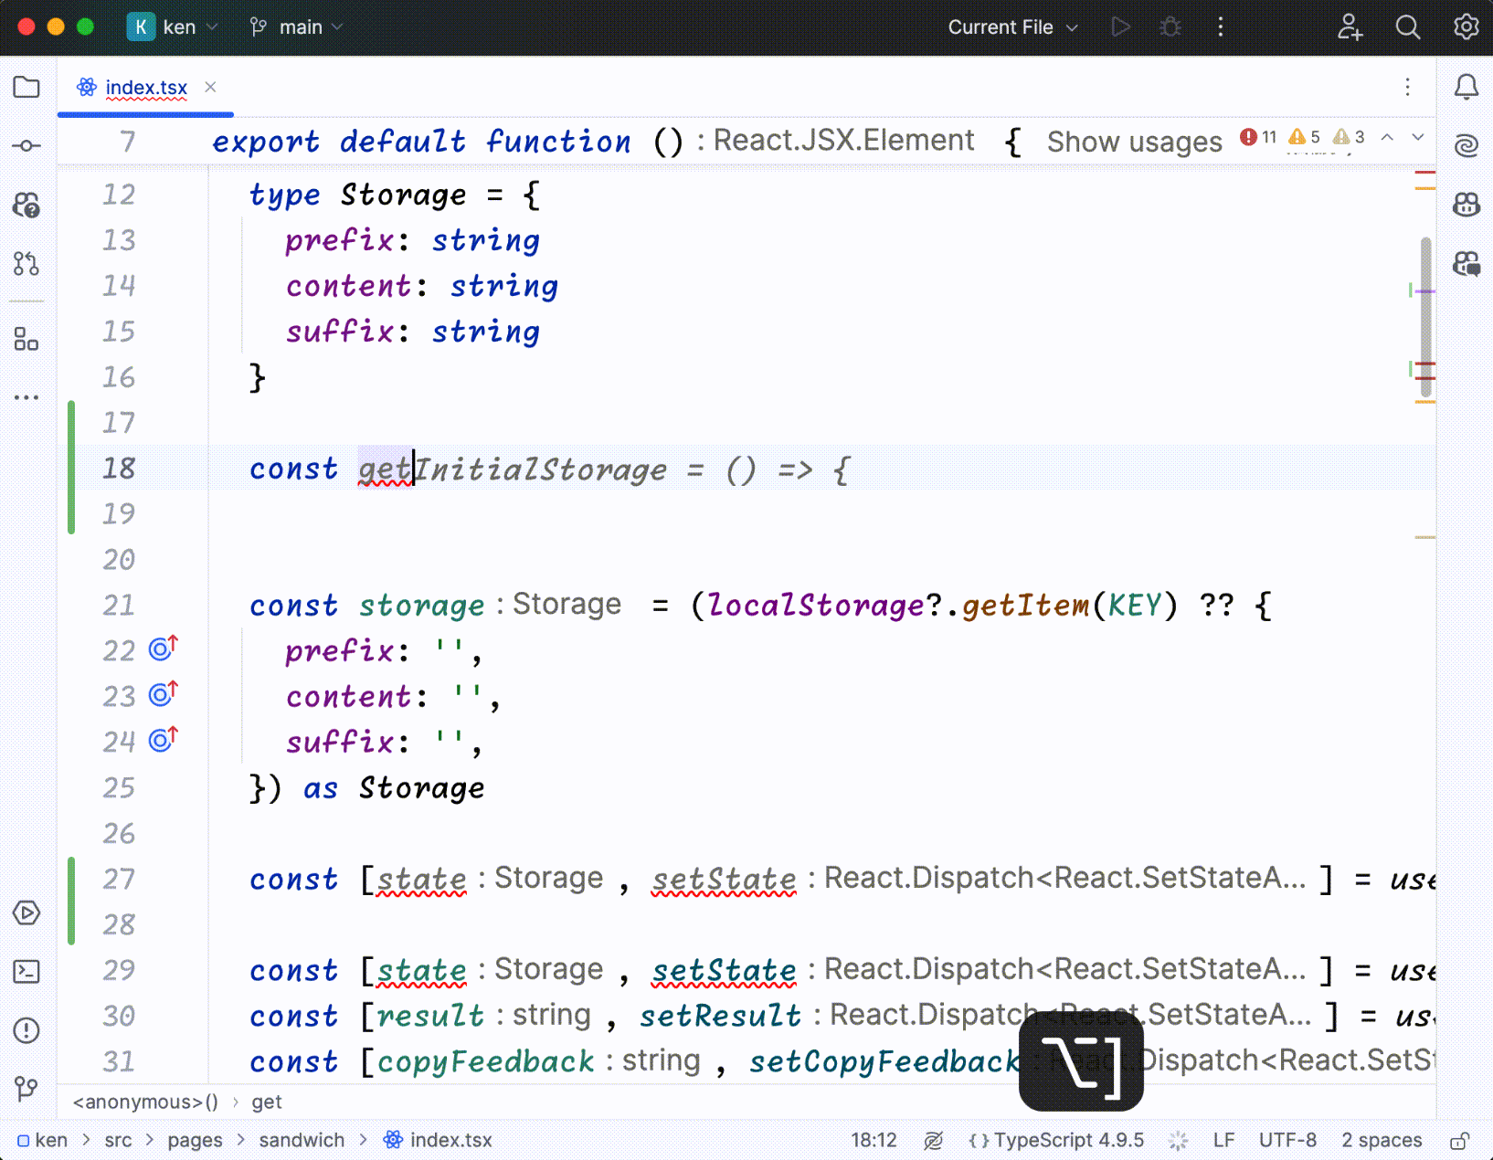The height and width of the screenshot is (1160, 1493).
Task: Click the get structure breadcrumb
Action: 267,1102
